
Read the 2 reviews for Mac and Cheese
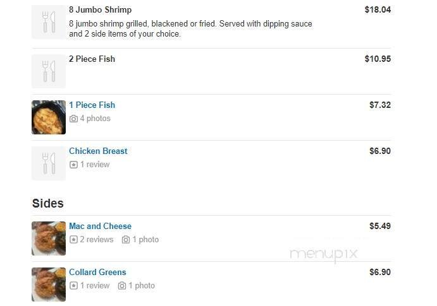pos(97,240)
